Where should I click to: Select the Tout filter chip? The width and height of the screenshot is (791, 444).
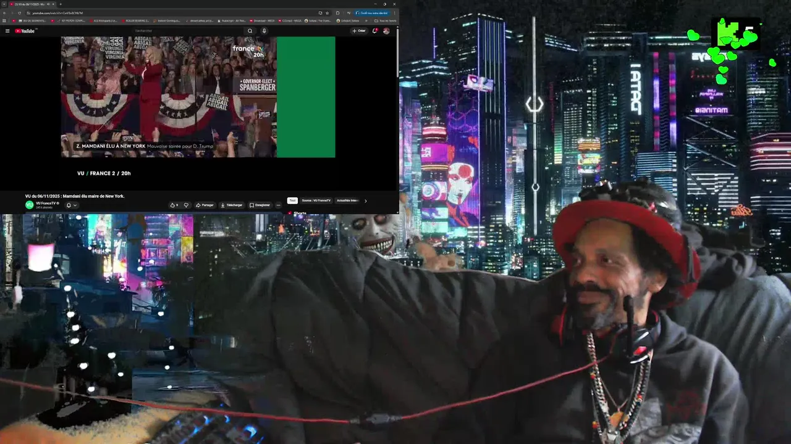292,200
